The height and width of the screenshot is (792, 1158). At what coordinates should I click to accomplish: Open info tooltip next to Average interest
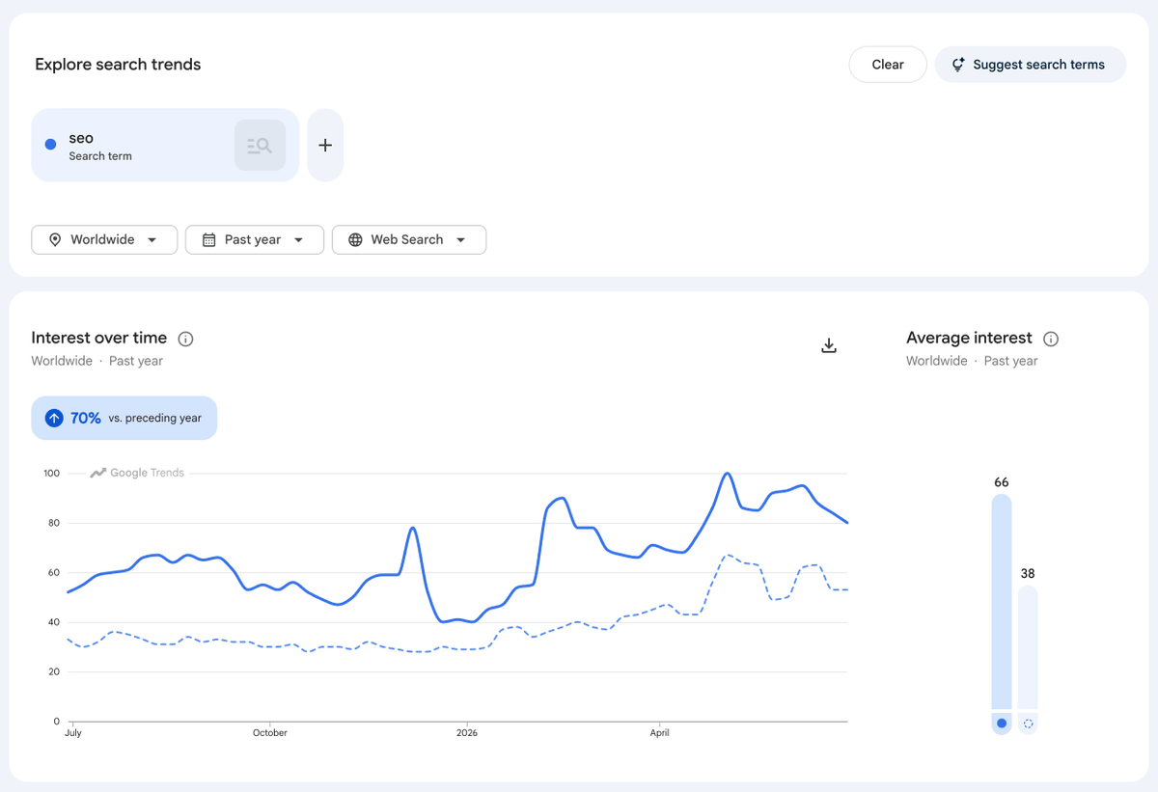pos(1052,339)
